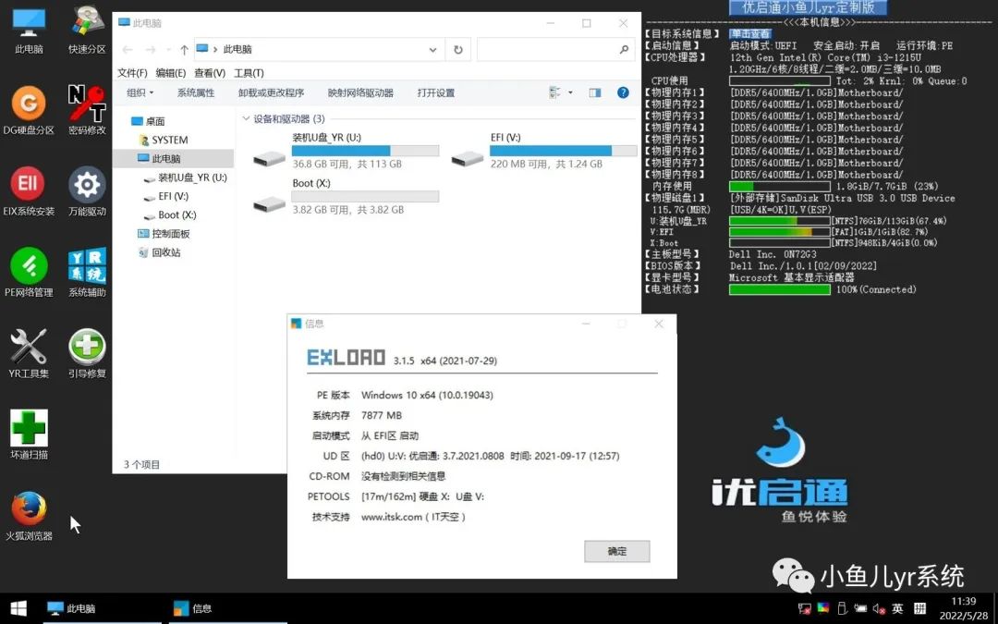
Task: Launch 万能驱动 gear icon
Action: pos(87,191)
